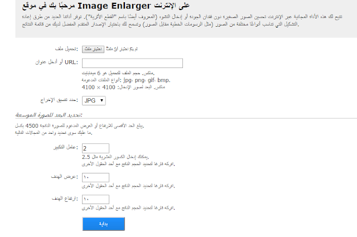Select the target height (ارتفاع الهدف) input box

pos(95,199)
